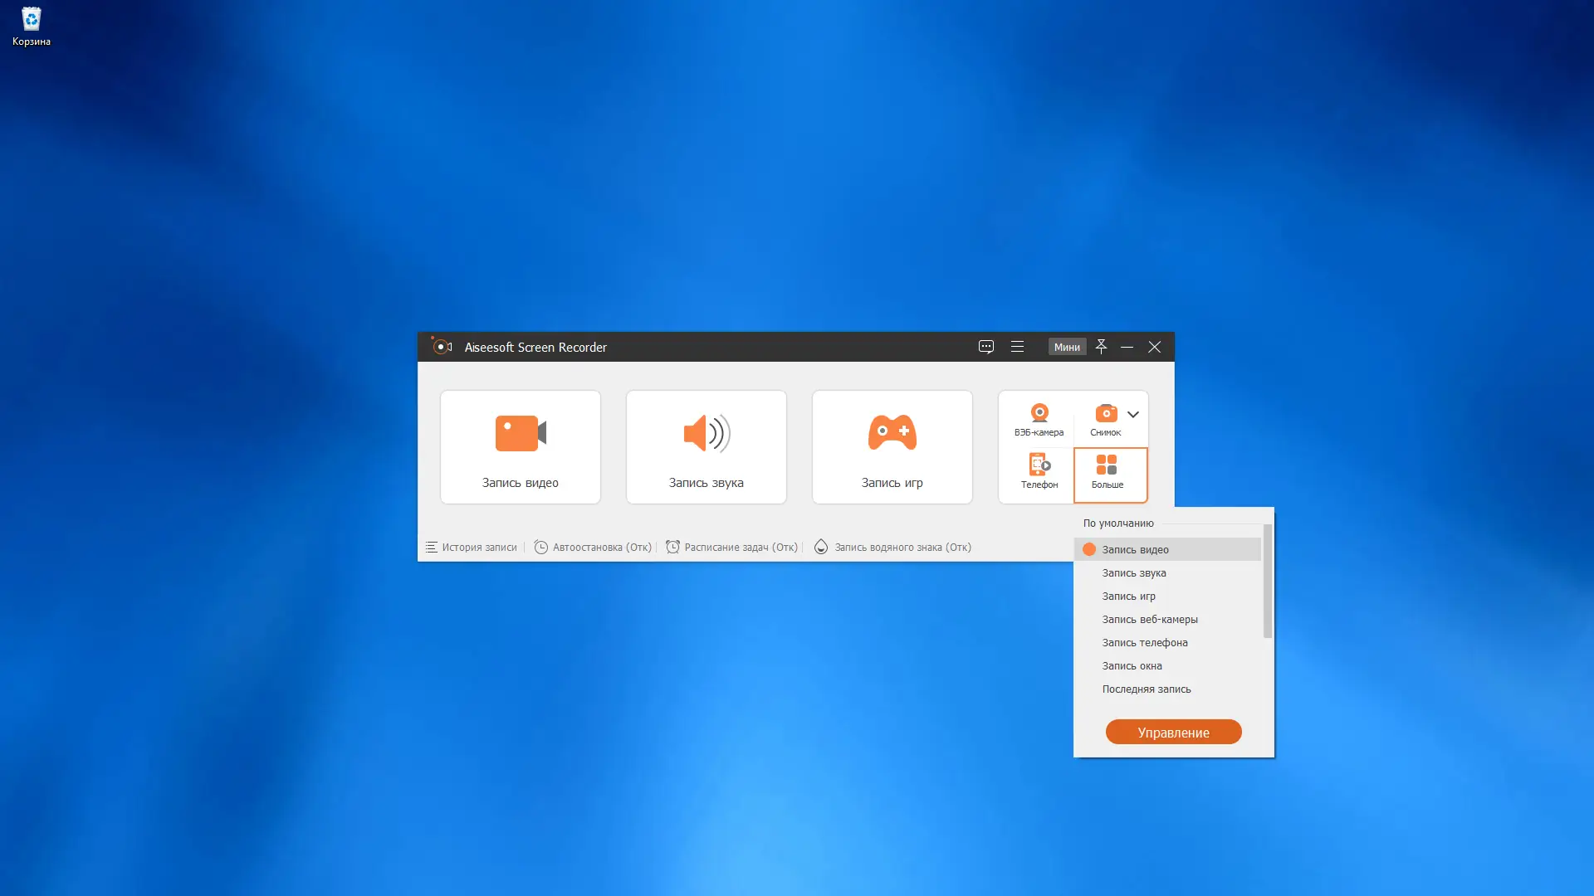This screenshot has width=1594, height=896.
Task: Open История записи recording history
Action: click(x=480, y=547)
